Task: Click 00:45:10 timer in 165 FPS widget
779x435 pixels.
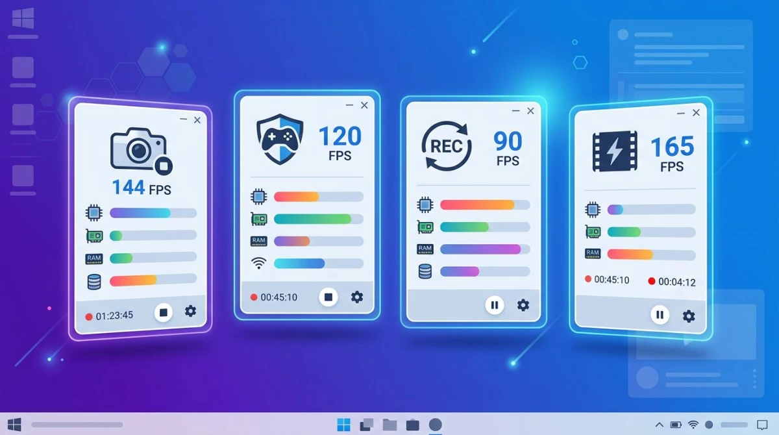Action: click(612, 280)
